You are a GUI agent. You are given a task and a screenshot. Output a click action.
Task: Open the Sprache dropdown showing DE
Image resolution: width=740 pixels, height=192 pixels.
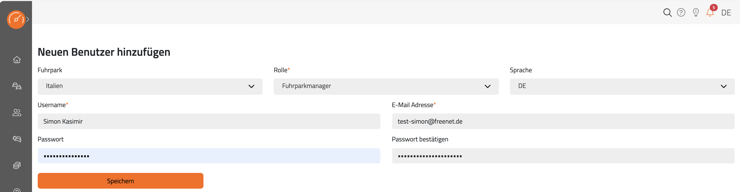coord(622,86)
